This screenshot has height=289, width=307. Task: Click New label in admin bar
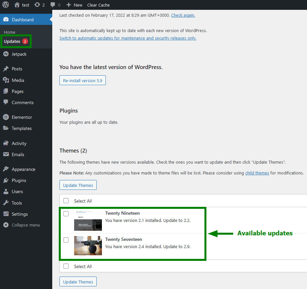point(78,5)
